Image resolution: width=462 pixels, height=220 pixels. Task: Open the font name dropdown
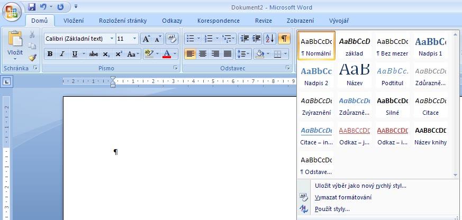[112, 39]
